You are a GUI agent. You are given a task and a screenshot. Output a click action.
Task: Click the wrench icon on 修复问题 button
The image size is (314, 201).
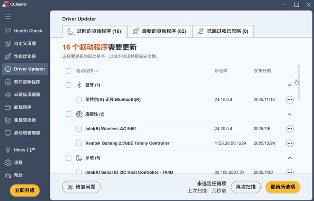[x=70, y=187]
